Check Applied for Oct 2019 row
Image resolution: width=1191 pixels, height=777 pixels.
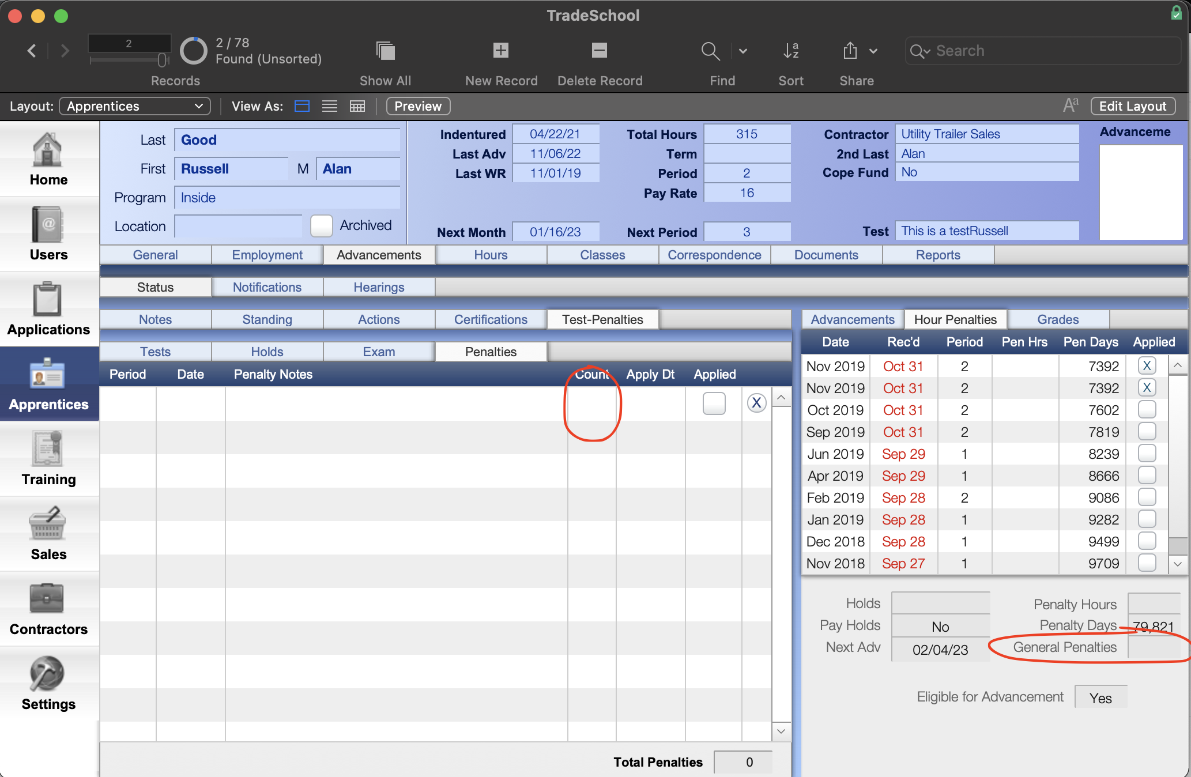(1147, 409)
